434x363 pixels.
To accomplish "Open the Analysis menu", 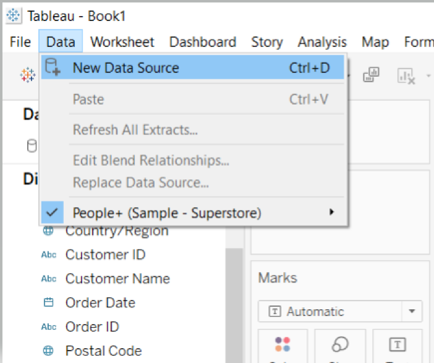I will click(322, 42).
